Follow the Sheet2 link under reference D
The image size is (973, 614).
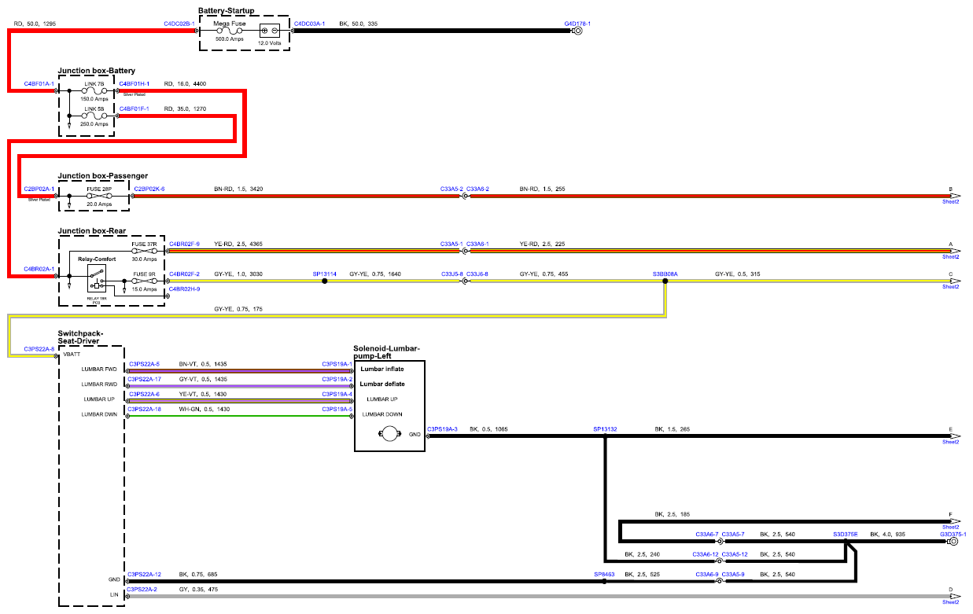point(951,602)
